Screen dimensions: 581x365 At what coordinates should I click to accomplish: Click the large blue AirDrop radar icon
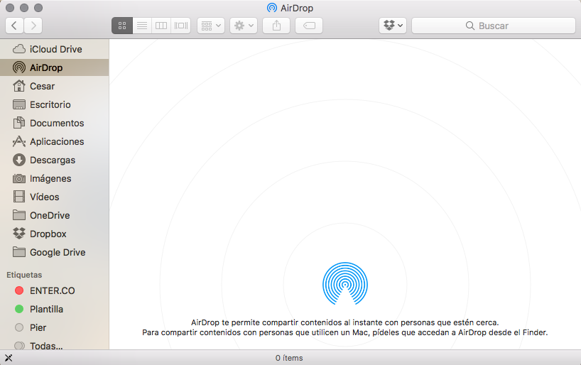coord(345,284)
